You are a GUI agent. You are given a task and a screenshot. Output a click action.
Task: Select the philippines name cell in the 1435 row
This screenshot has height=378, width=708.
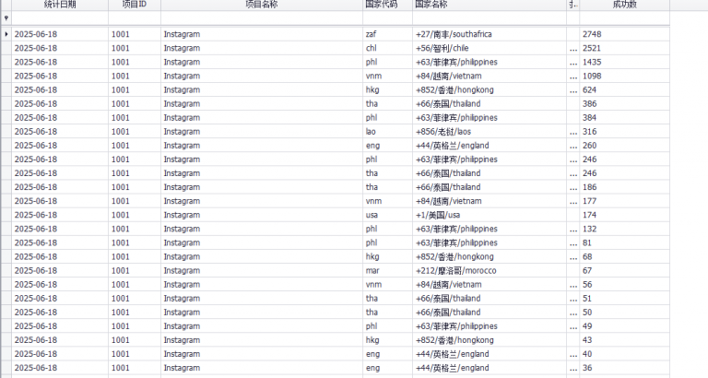click(x=490, y=62)
